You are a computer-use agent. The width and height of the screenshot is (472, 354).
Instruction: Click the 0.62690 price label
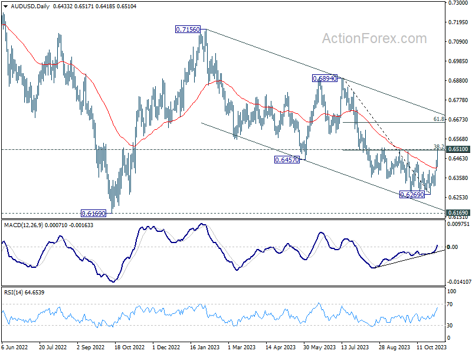coord(412,195)
